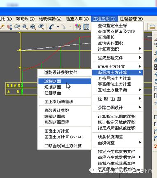Expand 区域土方量平衡 submenu arrow
The image size is (157, 178).
click(140, 90)
